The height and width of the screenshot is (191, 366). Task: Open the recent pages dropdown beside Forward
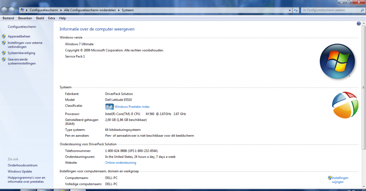[x=17, y=10]
